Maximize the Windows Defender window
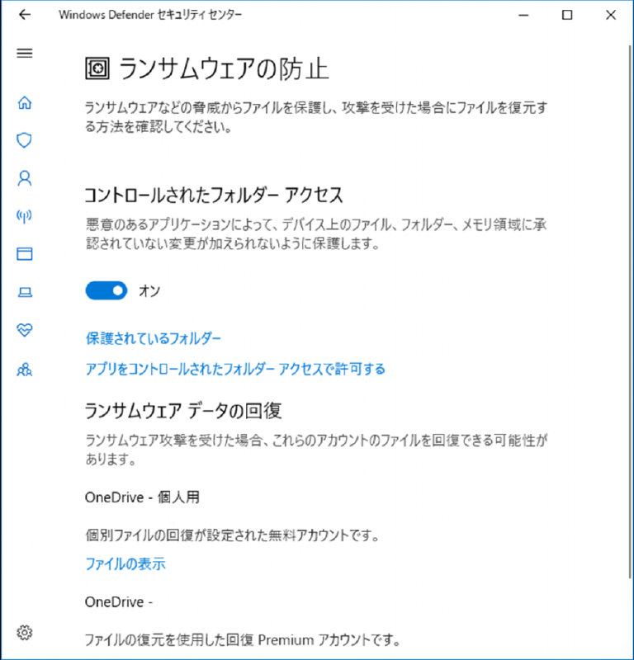Screen dimensions: 634x660 coord(567,15)
